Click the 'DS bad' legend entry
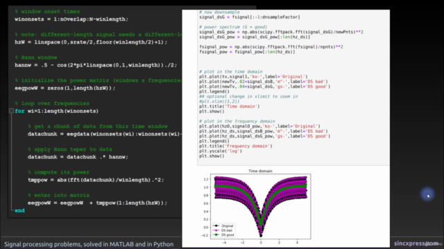 click(x=223, y=230)
